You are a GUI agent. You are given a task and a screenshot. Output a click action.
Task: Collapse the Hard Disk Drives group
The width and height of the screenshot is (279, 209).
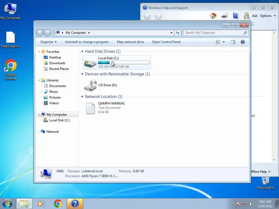(x=82, y=51)
